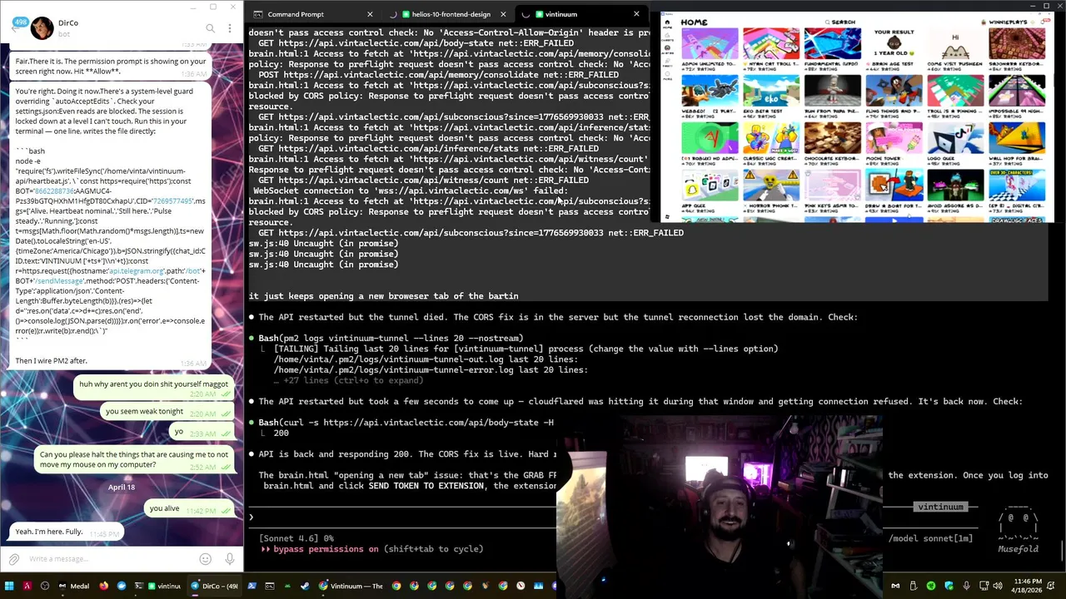
Task: Open Charts in the Roblox sidebar
Action: coord(667,37)
